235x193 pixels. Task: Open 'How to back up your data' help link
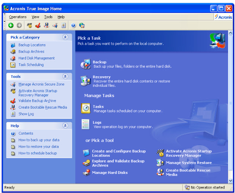coord(39,140)
